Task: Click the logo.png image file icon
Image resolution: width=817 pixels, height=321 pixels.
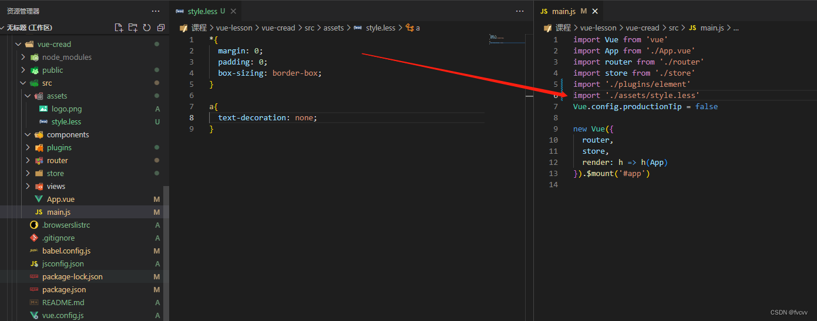Action: pos(43,109)
